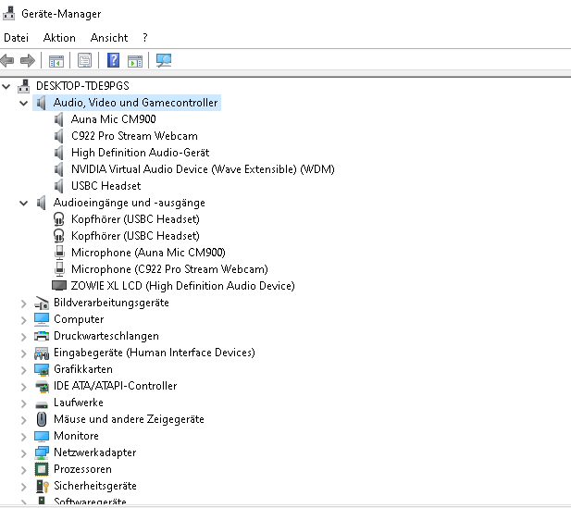571x508 pixels.
Task: Expand the Grafikkarten category
Action: [x=24, y=370]
